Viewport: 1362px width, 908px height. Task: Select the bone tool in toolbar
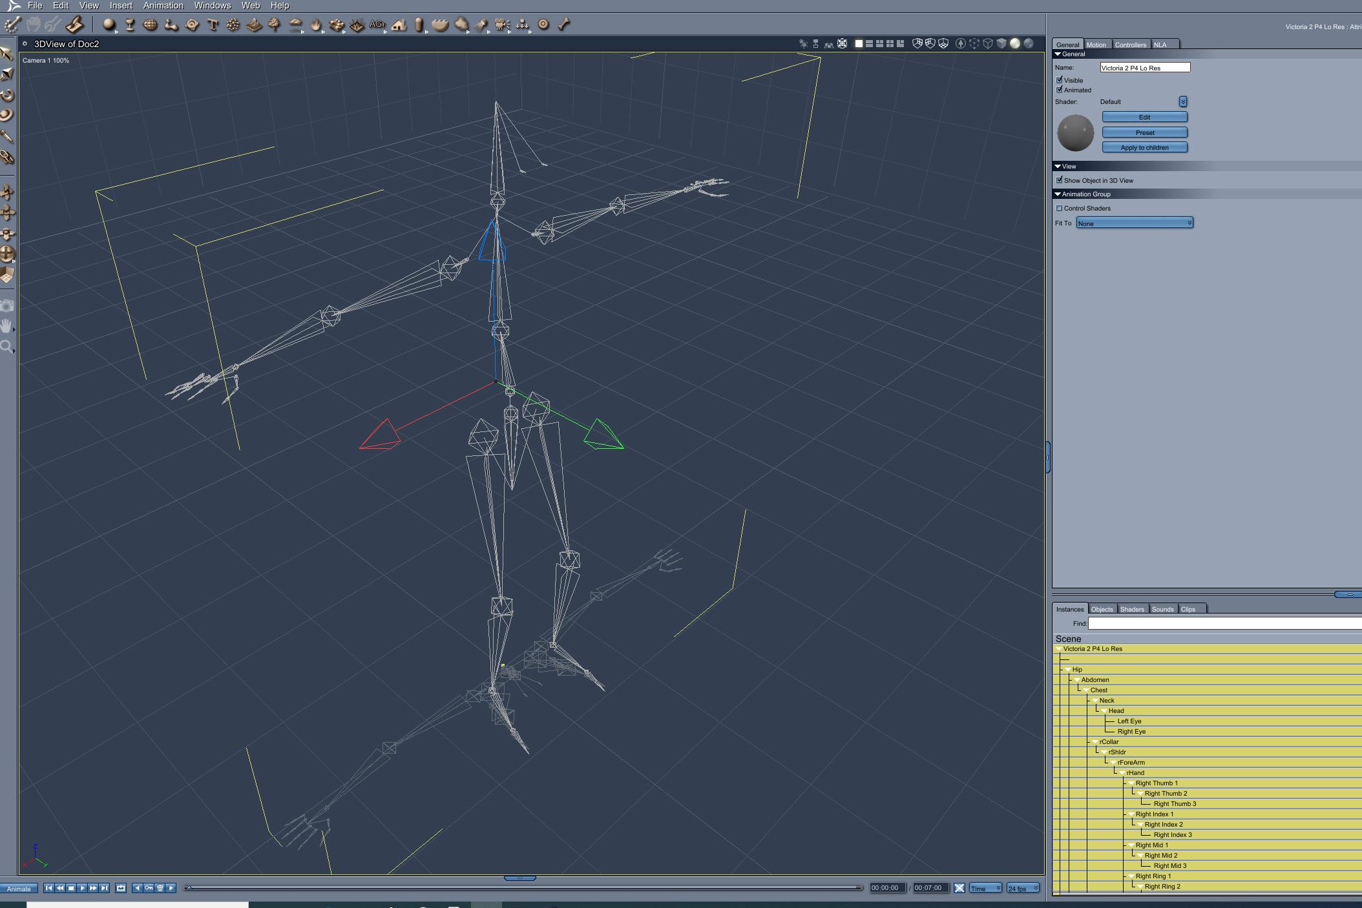coord(564,25)
